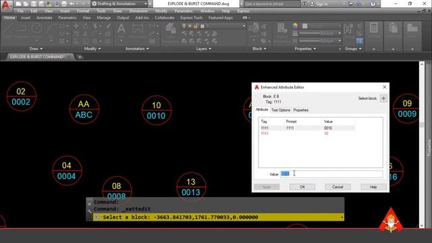The height and width of the screenshot is (243, 432).
Task: Open the AutoCAD application menu button
Action: click(x=6, y=5)
